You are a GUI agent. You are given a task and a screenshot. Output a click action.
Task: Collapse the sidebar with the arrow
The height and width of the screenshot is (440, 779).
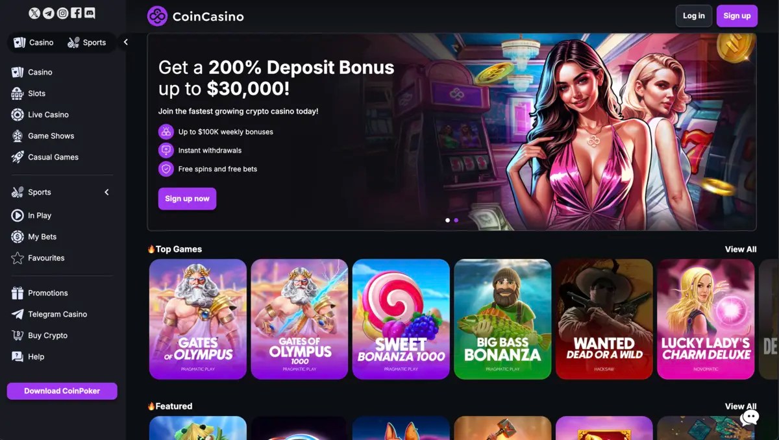(125, 42)
